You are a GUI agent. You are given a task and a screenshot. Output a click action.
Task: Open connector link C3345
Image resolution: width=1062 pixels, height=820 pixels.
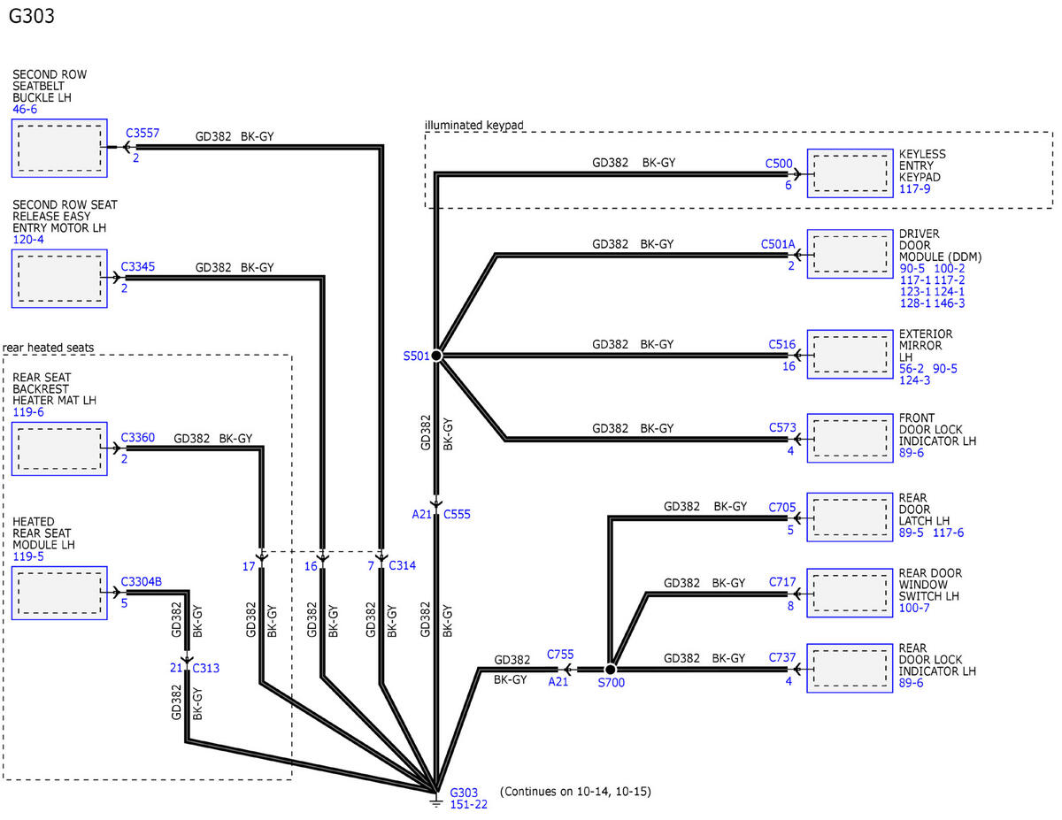point(138,265)
